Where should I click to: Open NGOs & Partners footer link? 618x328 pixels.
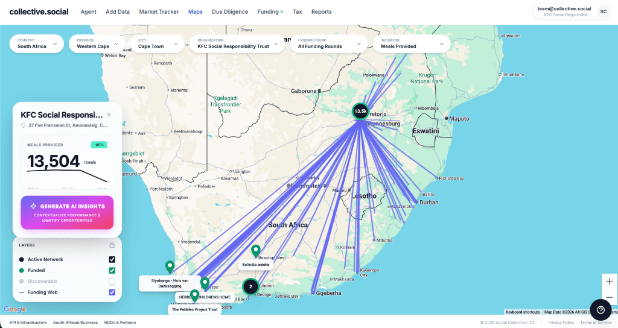point(120,323)
